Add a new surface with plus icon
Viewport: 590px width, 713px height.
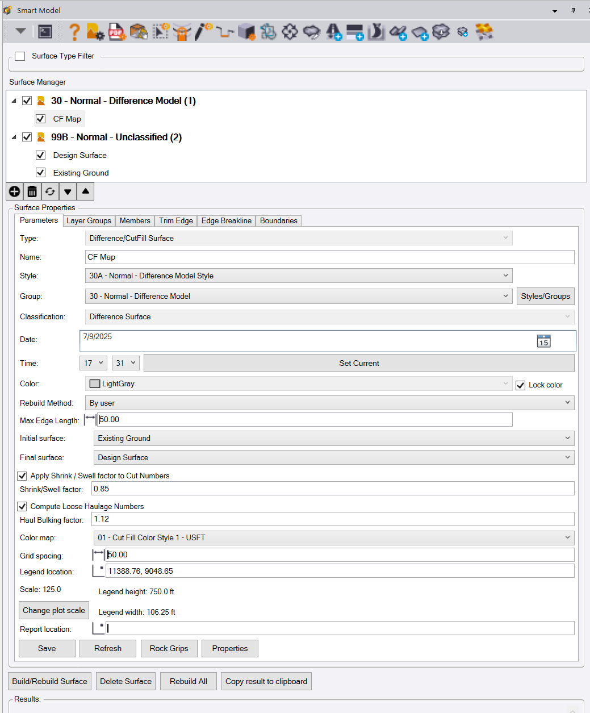pos(15,191)
